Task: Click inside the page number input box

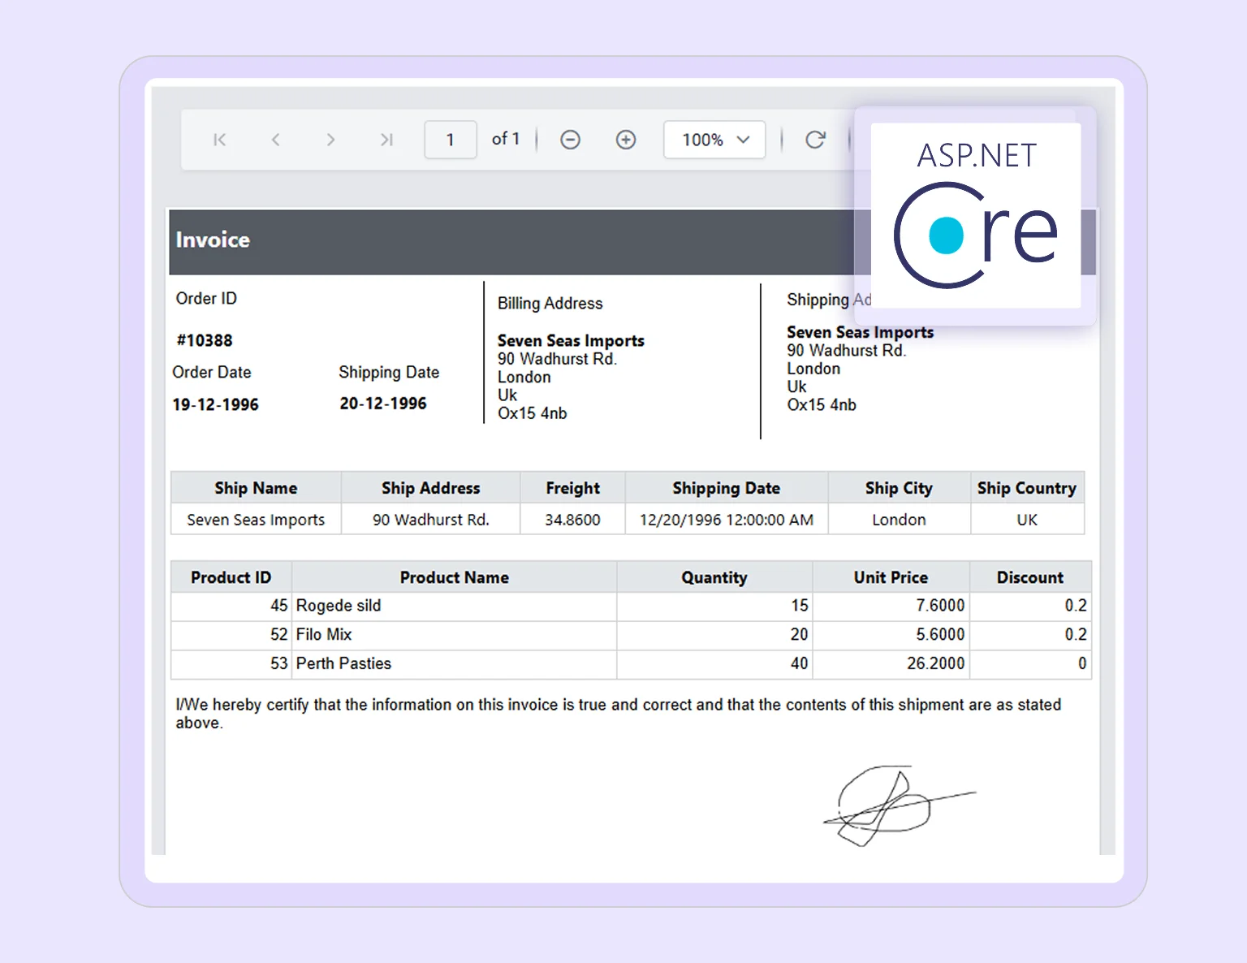Action: point(450,139)
